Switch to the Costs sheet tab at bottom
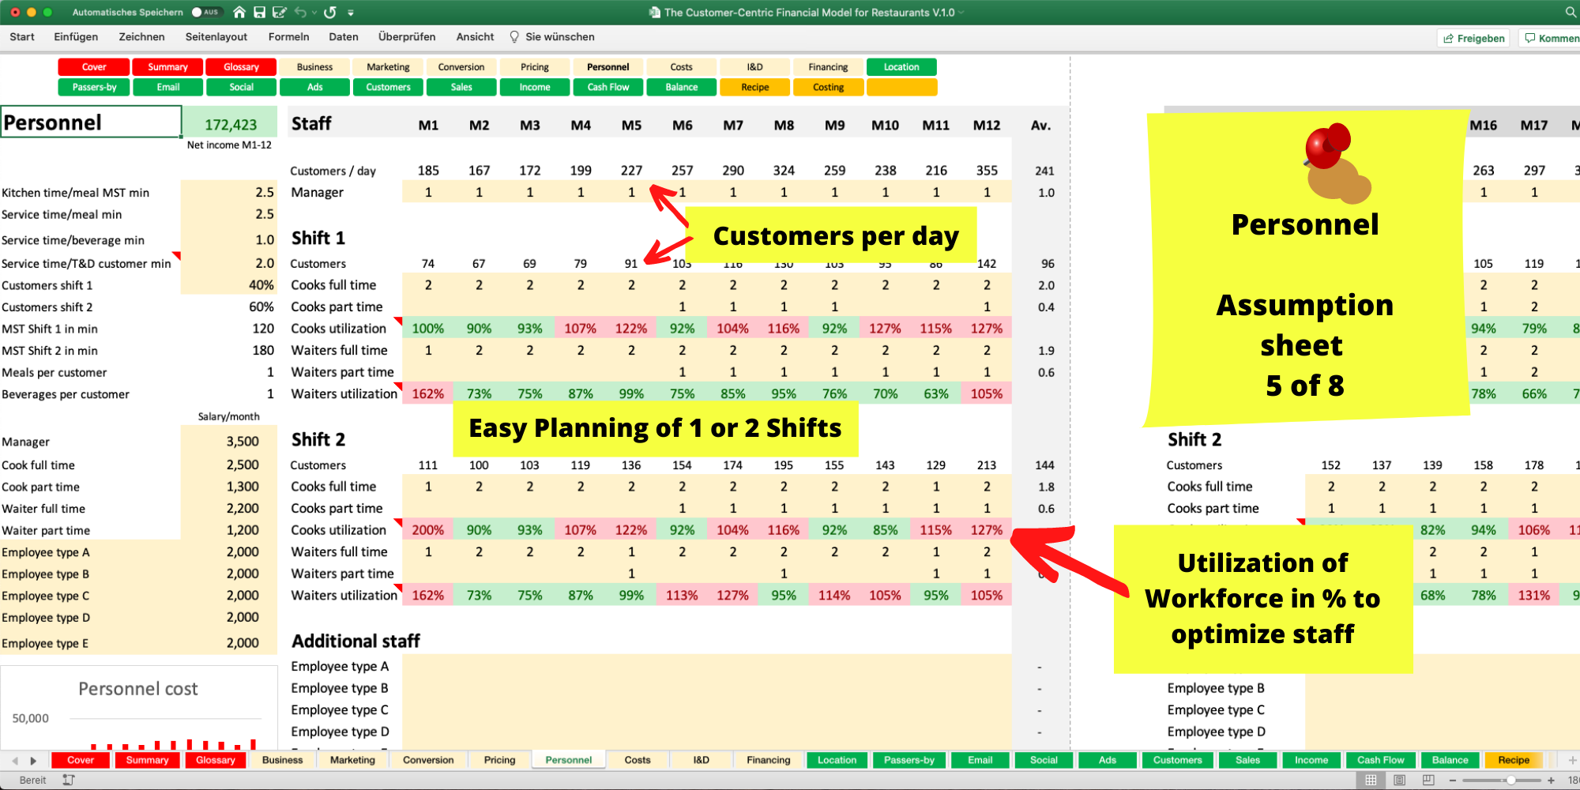 [x=638, y=760]
